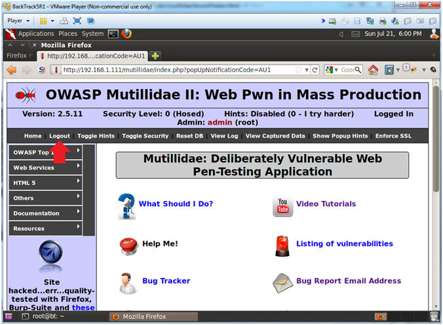Expand the HTML 5 sidebar menu
The height and width of the screenshot is (325, 443).
pos(45,183)
